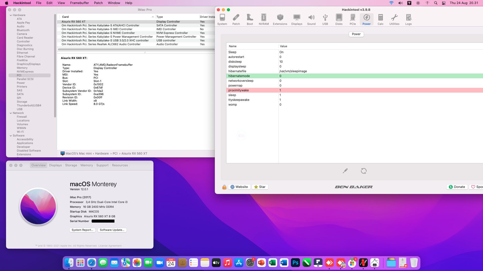Open the Extensions section in Hackintool
The width and height of the screenshot is (483, 271).
[280, 19]
